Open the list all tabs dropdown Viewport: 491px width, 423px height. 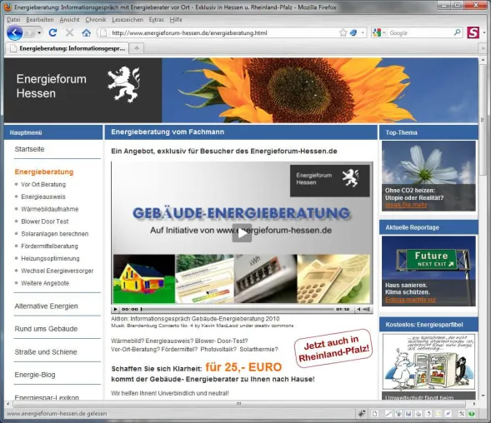tap(483, 48)
